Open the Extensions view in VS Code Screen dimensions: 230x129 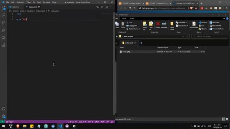click(4, 45)
